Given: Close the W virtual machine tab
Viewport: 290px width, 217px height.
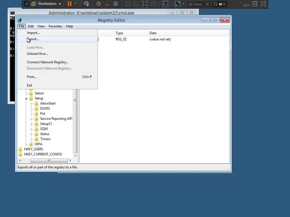Looking at the screenshot, I should 224,4.
